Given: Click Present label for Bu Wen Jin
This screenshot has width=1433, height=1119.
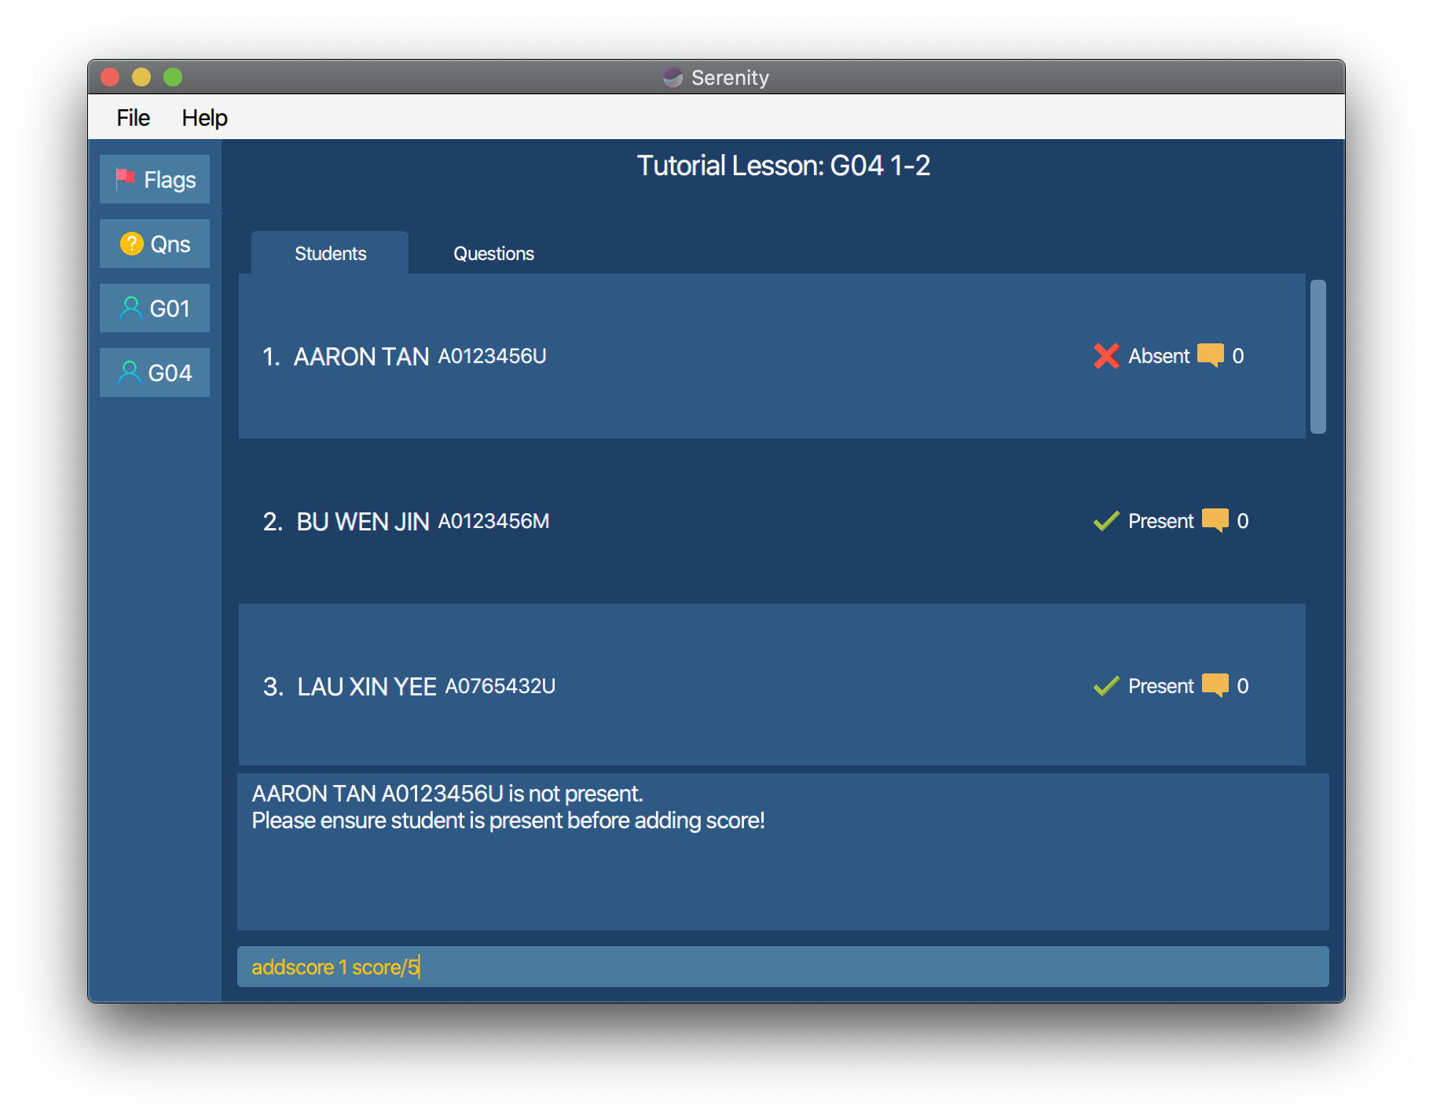Looking at the screenshot, I should 1161,521.
